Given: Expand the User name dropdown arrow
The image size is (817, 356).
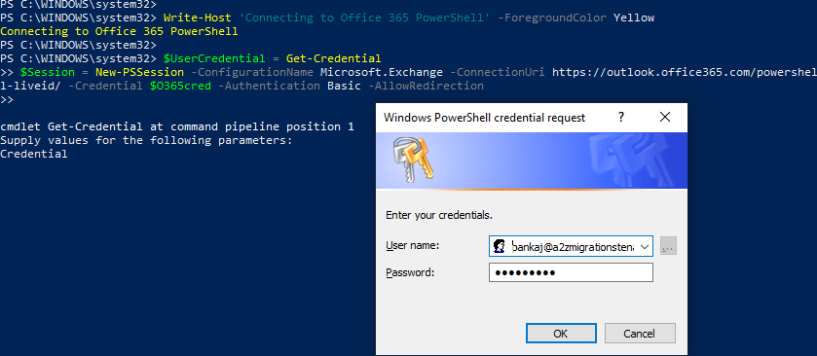Looking at the screenshot, I should coord(645,246).
